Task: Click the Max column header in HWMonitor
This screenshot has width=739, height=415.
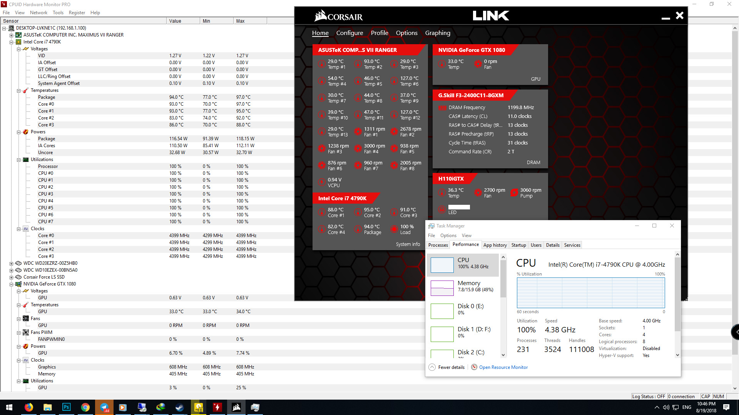Action: [250, 21]
